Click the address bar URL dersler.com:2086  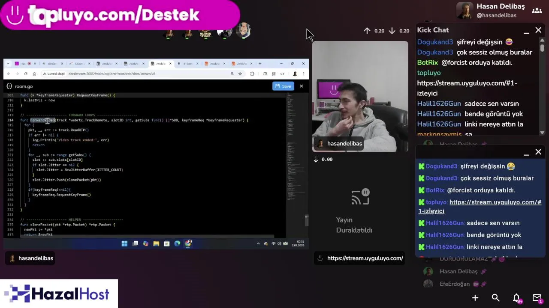(x=112, y=74)
